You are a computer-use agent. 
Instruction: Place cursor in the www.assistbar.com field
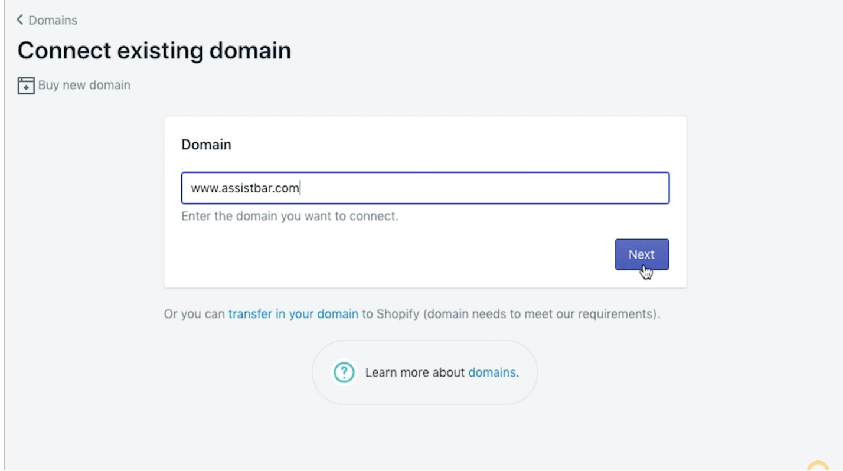tap(425, 188)
